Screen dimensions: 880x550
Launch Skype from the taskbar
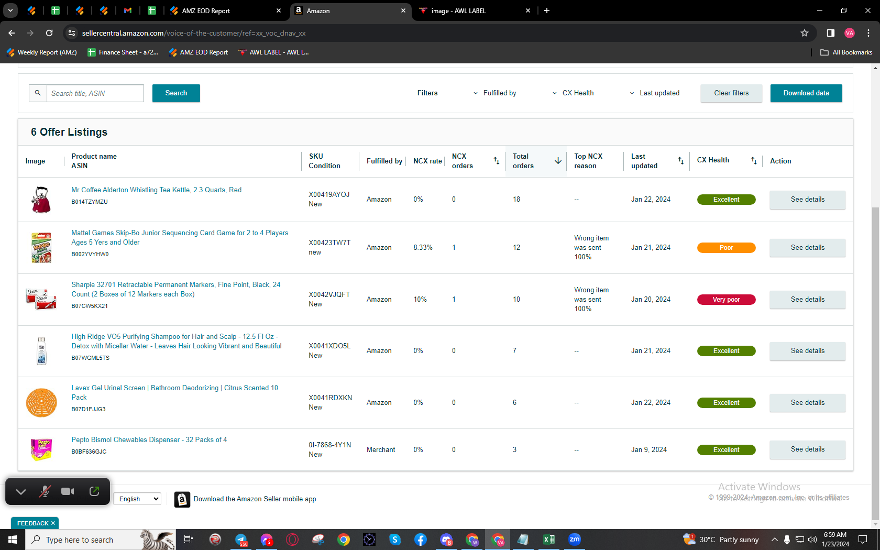(x=395, y=540)
